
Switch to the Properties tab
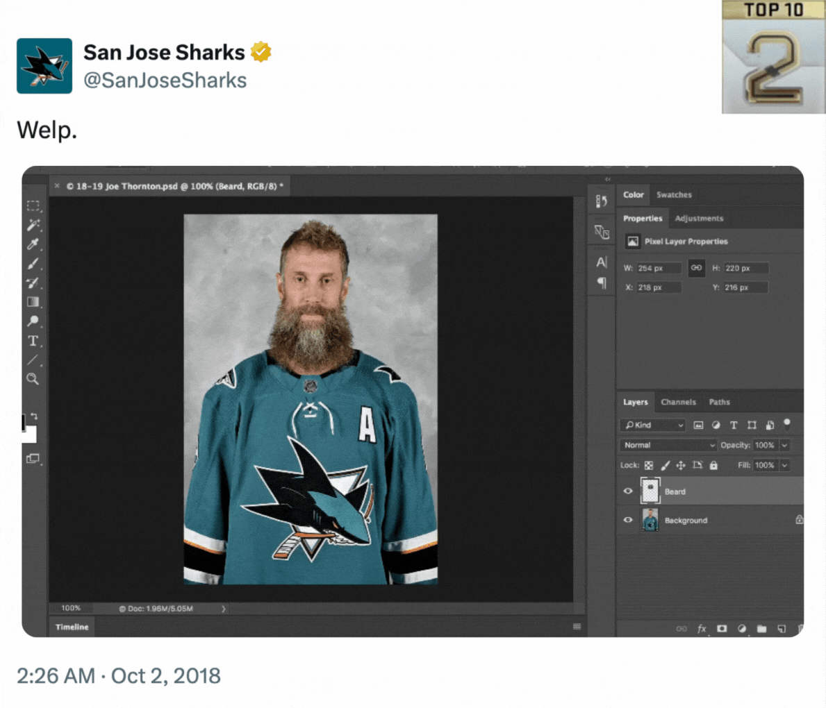(x=643, y=219)
